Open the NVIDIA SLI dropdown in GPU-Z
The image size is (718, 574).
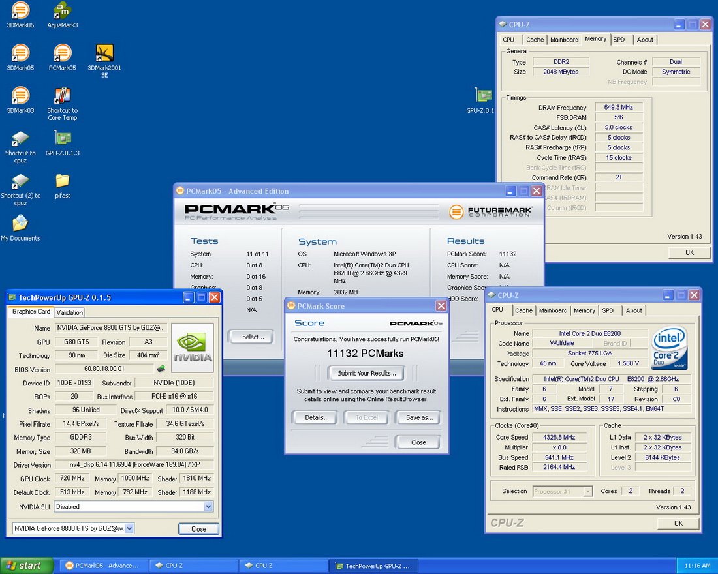[208, 506]
